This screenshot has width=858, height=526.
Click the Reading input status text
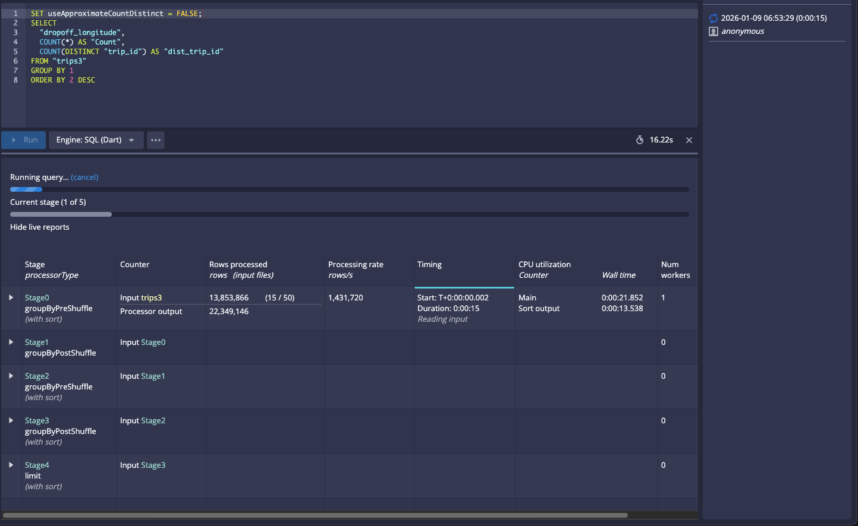pyautogui.click(x=442, y=319)
